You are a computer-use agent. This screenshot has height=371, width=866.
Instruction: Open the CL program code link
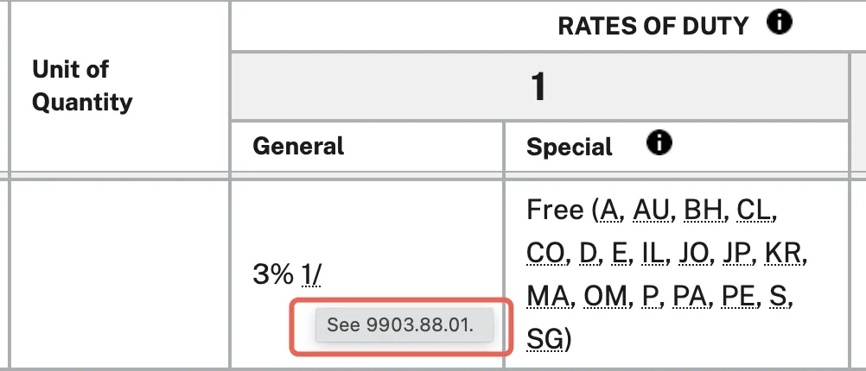tap(757, 210)
